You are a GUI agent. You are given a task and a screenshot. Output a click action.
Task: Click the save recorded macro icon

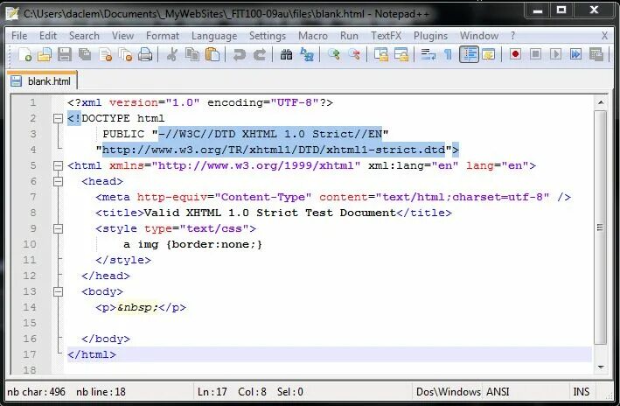click(x=596, y=54)
